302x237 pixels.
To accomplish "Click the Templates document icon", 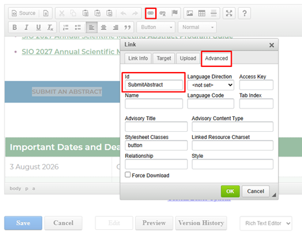I will click(x=46, y=13).
